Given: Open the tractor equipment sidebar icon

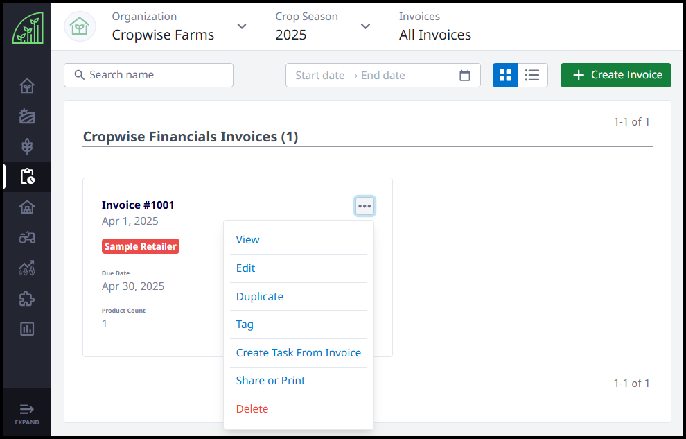Looking at the screenshot, I should (27, 237).
